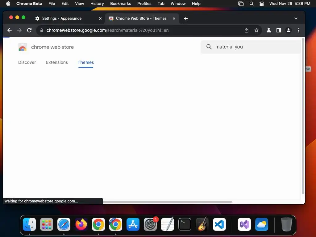The image size is (316, 237).
Task: Open Chrome Labs flask icon
Action: 269,30
